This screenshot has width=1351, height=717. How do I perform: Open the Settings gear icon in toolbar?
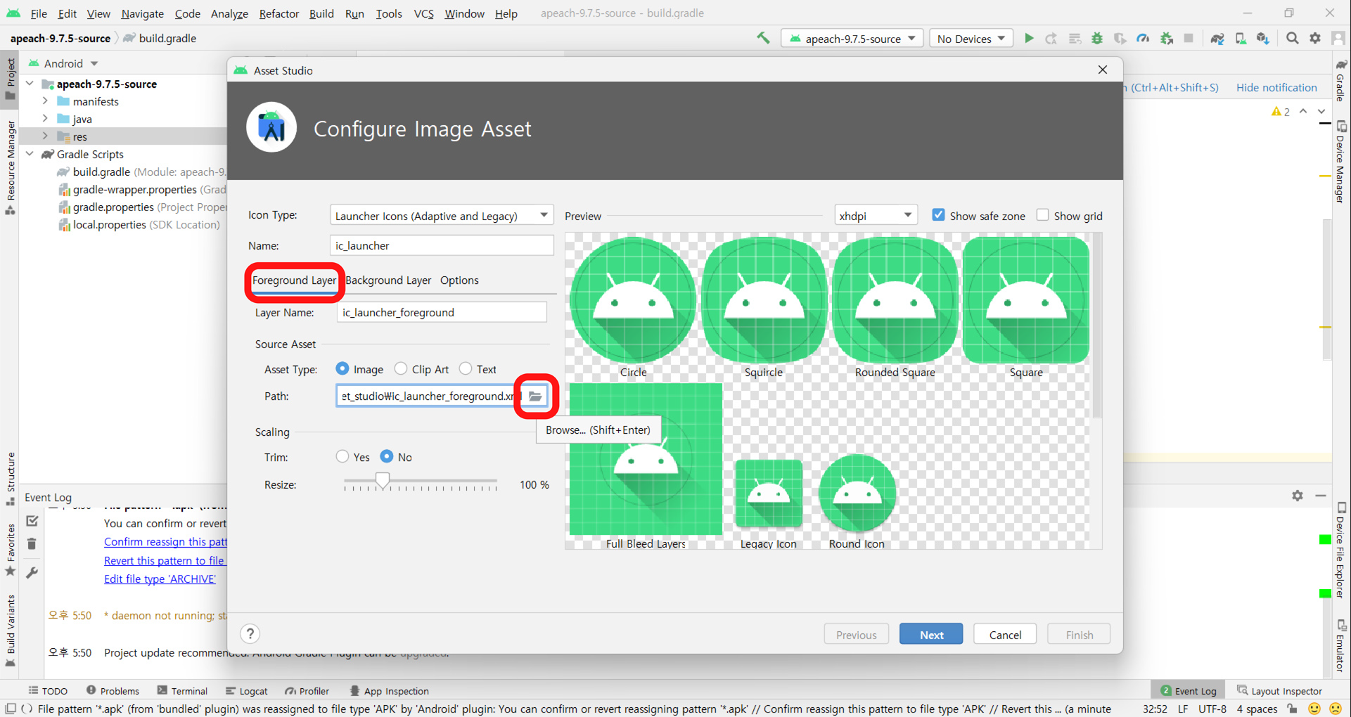click(x=1315, y=38)
